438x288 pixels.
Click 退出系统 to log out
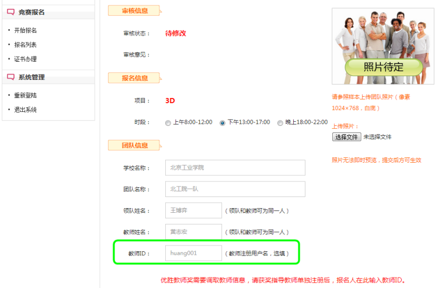[x=26, y=110]
